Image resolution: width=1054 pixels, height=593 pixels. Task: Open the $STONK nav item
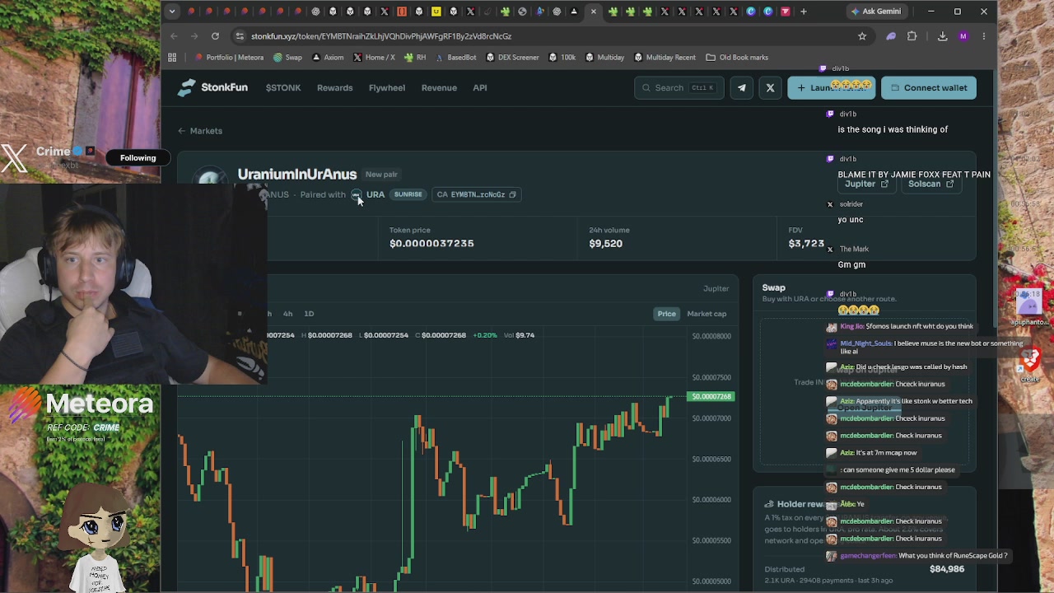[283, 87]
